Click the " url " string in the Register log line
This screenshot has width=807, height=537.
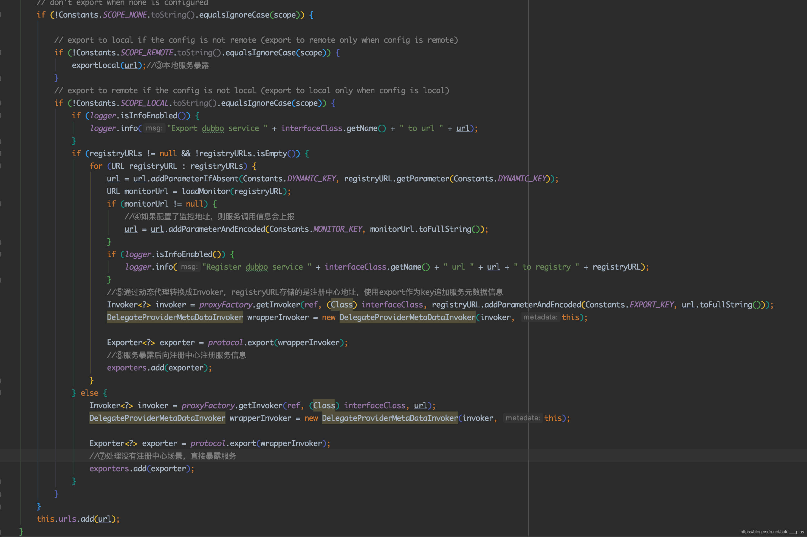click(x=459, y=267)
